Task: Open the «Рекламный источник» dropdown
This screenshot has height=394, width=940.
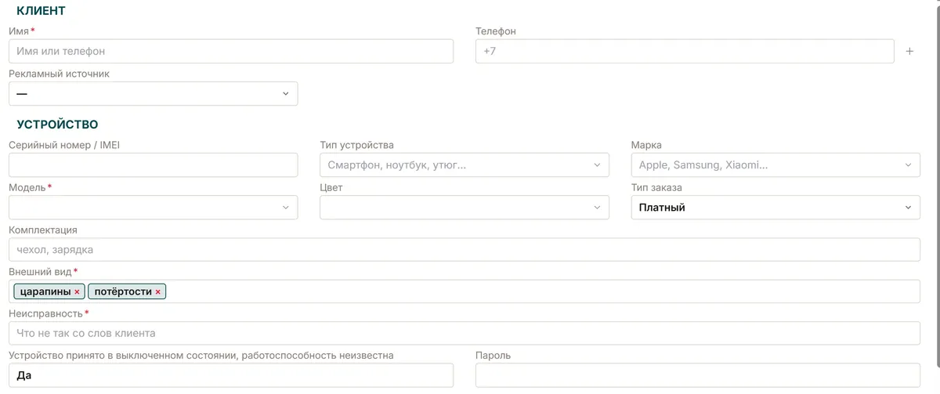Action: [x=154, y=94]
